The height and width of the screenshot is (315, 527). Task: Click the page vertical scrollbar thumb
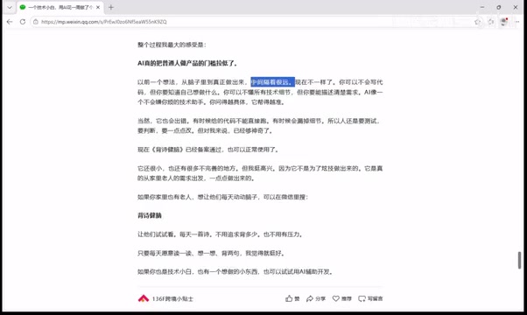(519, 260)
